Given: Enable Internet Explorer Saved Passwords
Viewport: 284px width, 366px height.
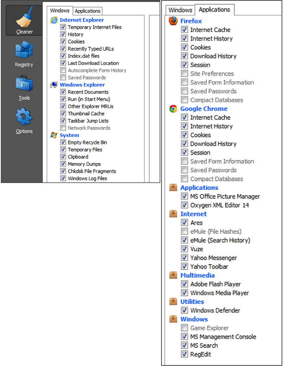Looking at the screenshot, I should (63, 78).
